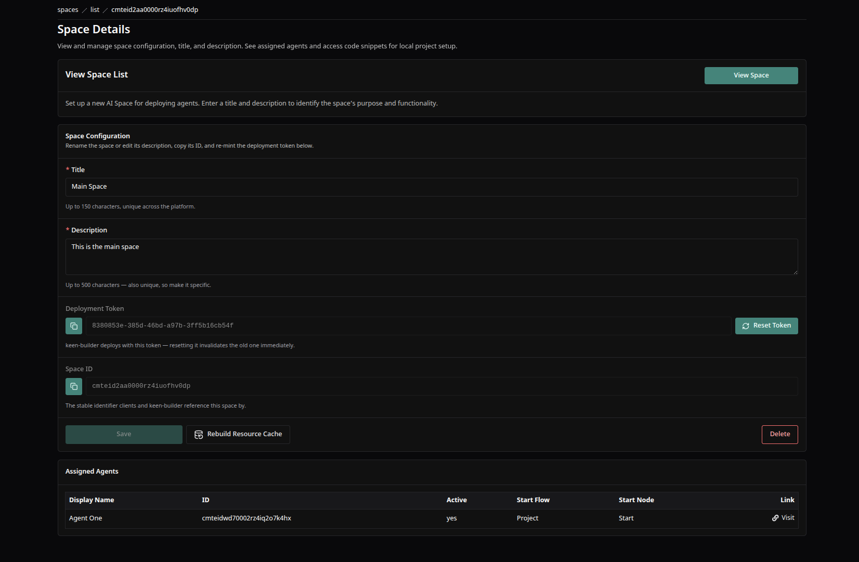Click the refresh icon in Reset Token
Image resolution: width=859 pixels, height=562 pixels.
tap(746, 326)
